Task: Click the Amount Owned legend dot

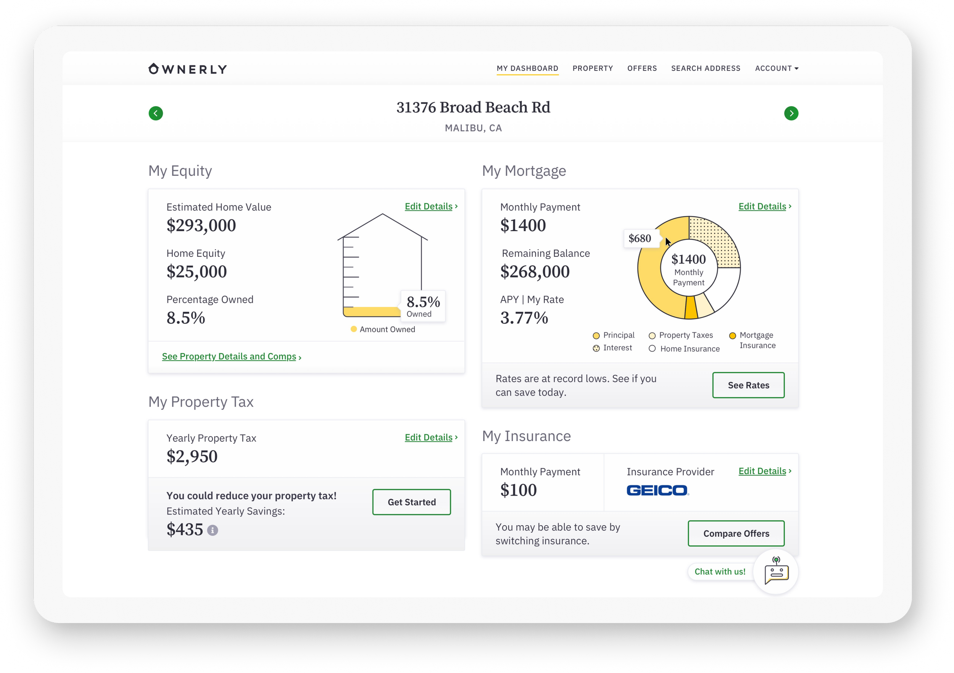Action: pyautogui.click(x=354, y=329)
